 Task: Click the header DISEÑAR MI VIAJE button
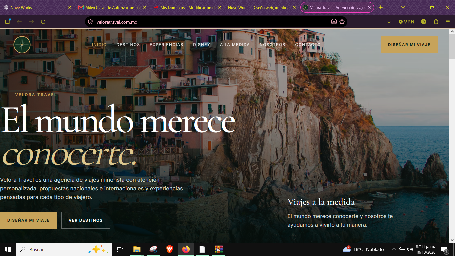(x=409, y=45)
